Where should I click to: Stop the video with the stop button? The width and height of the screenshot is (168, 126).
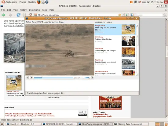(31, 77)
